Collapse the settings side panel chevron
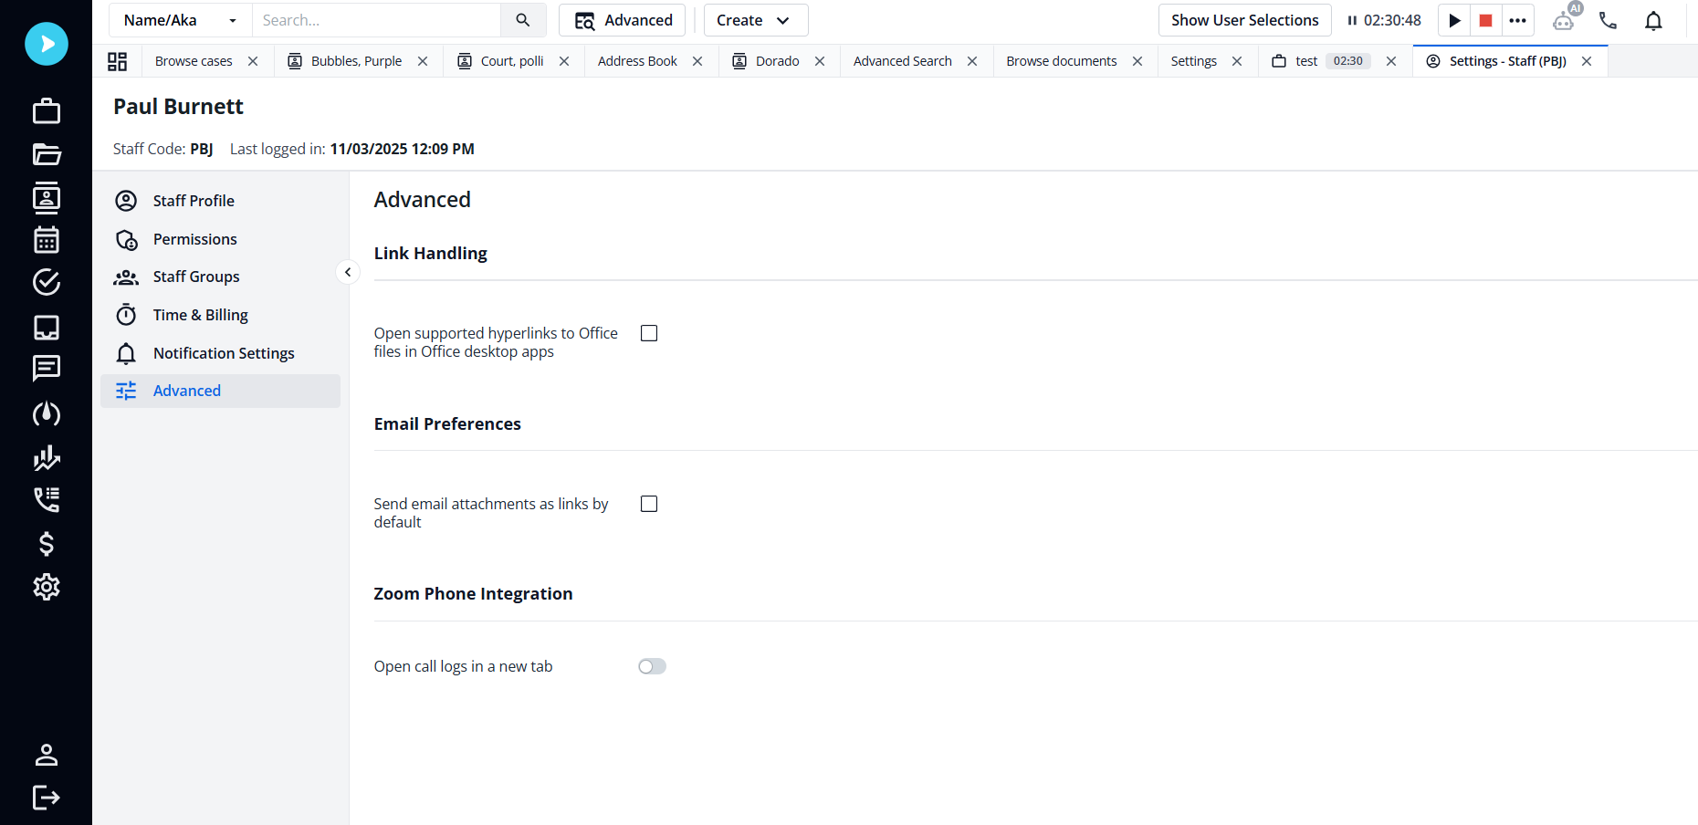 click(x=348, y=272)
